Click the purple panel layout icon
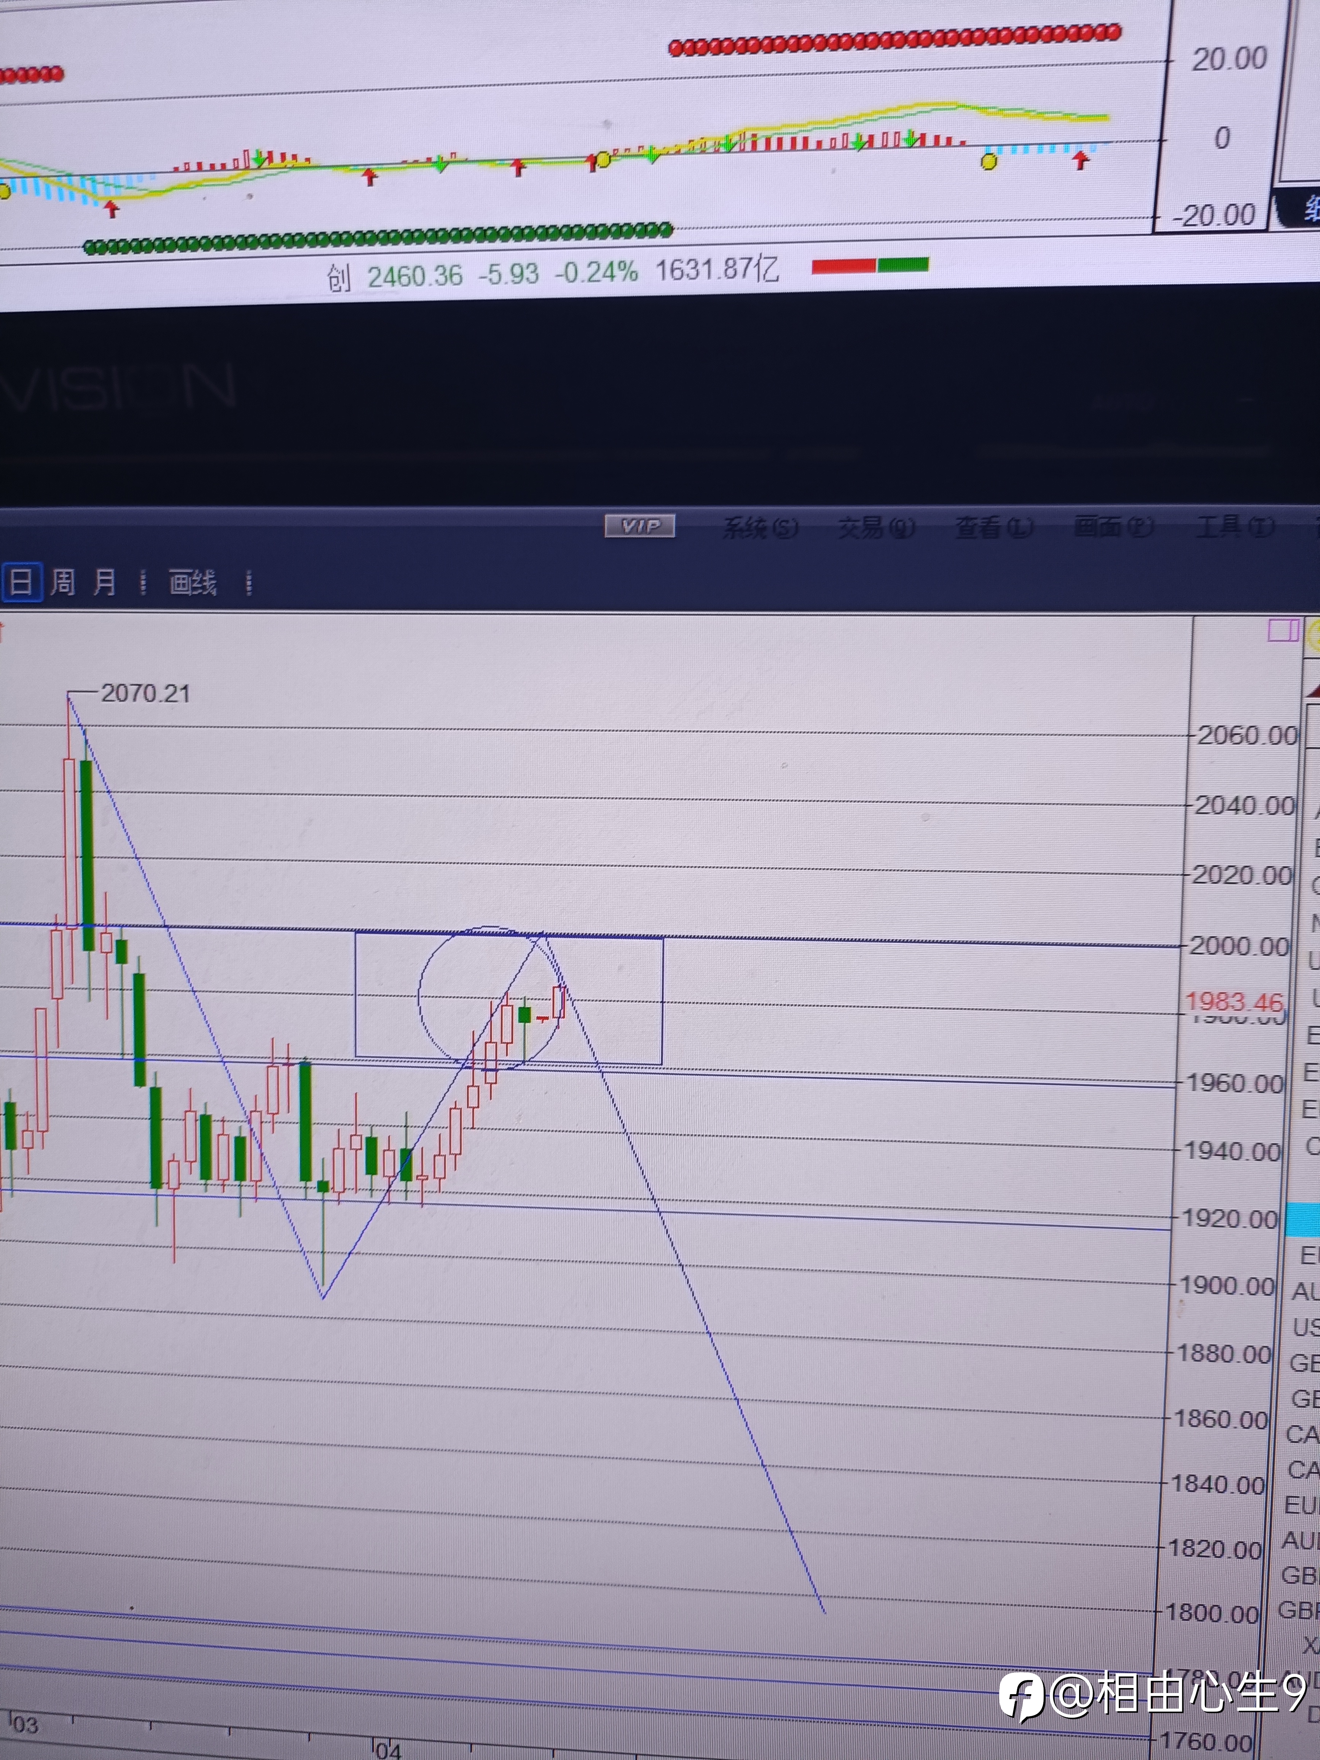 1283,631
